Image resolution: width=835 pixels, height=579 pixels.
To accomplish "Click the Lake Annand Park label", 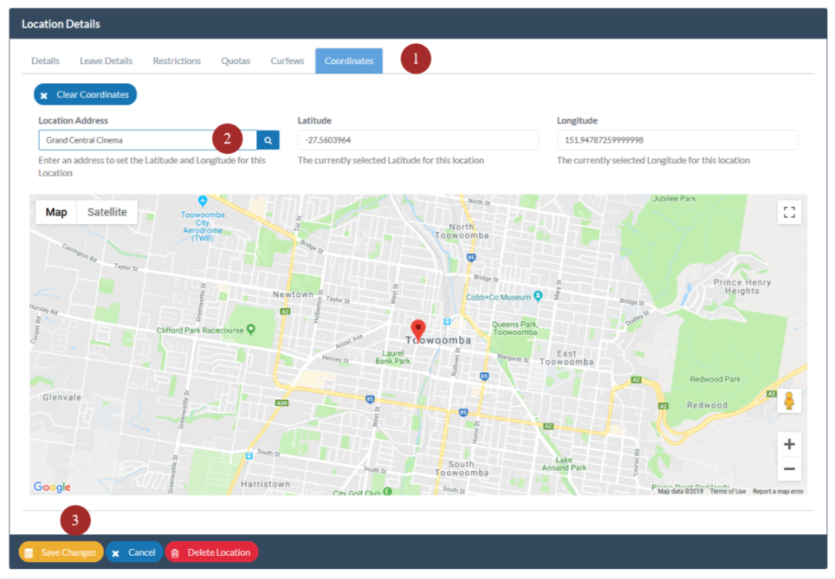I will coord(564,463).
